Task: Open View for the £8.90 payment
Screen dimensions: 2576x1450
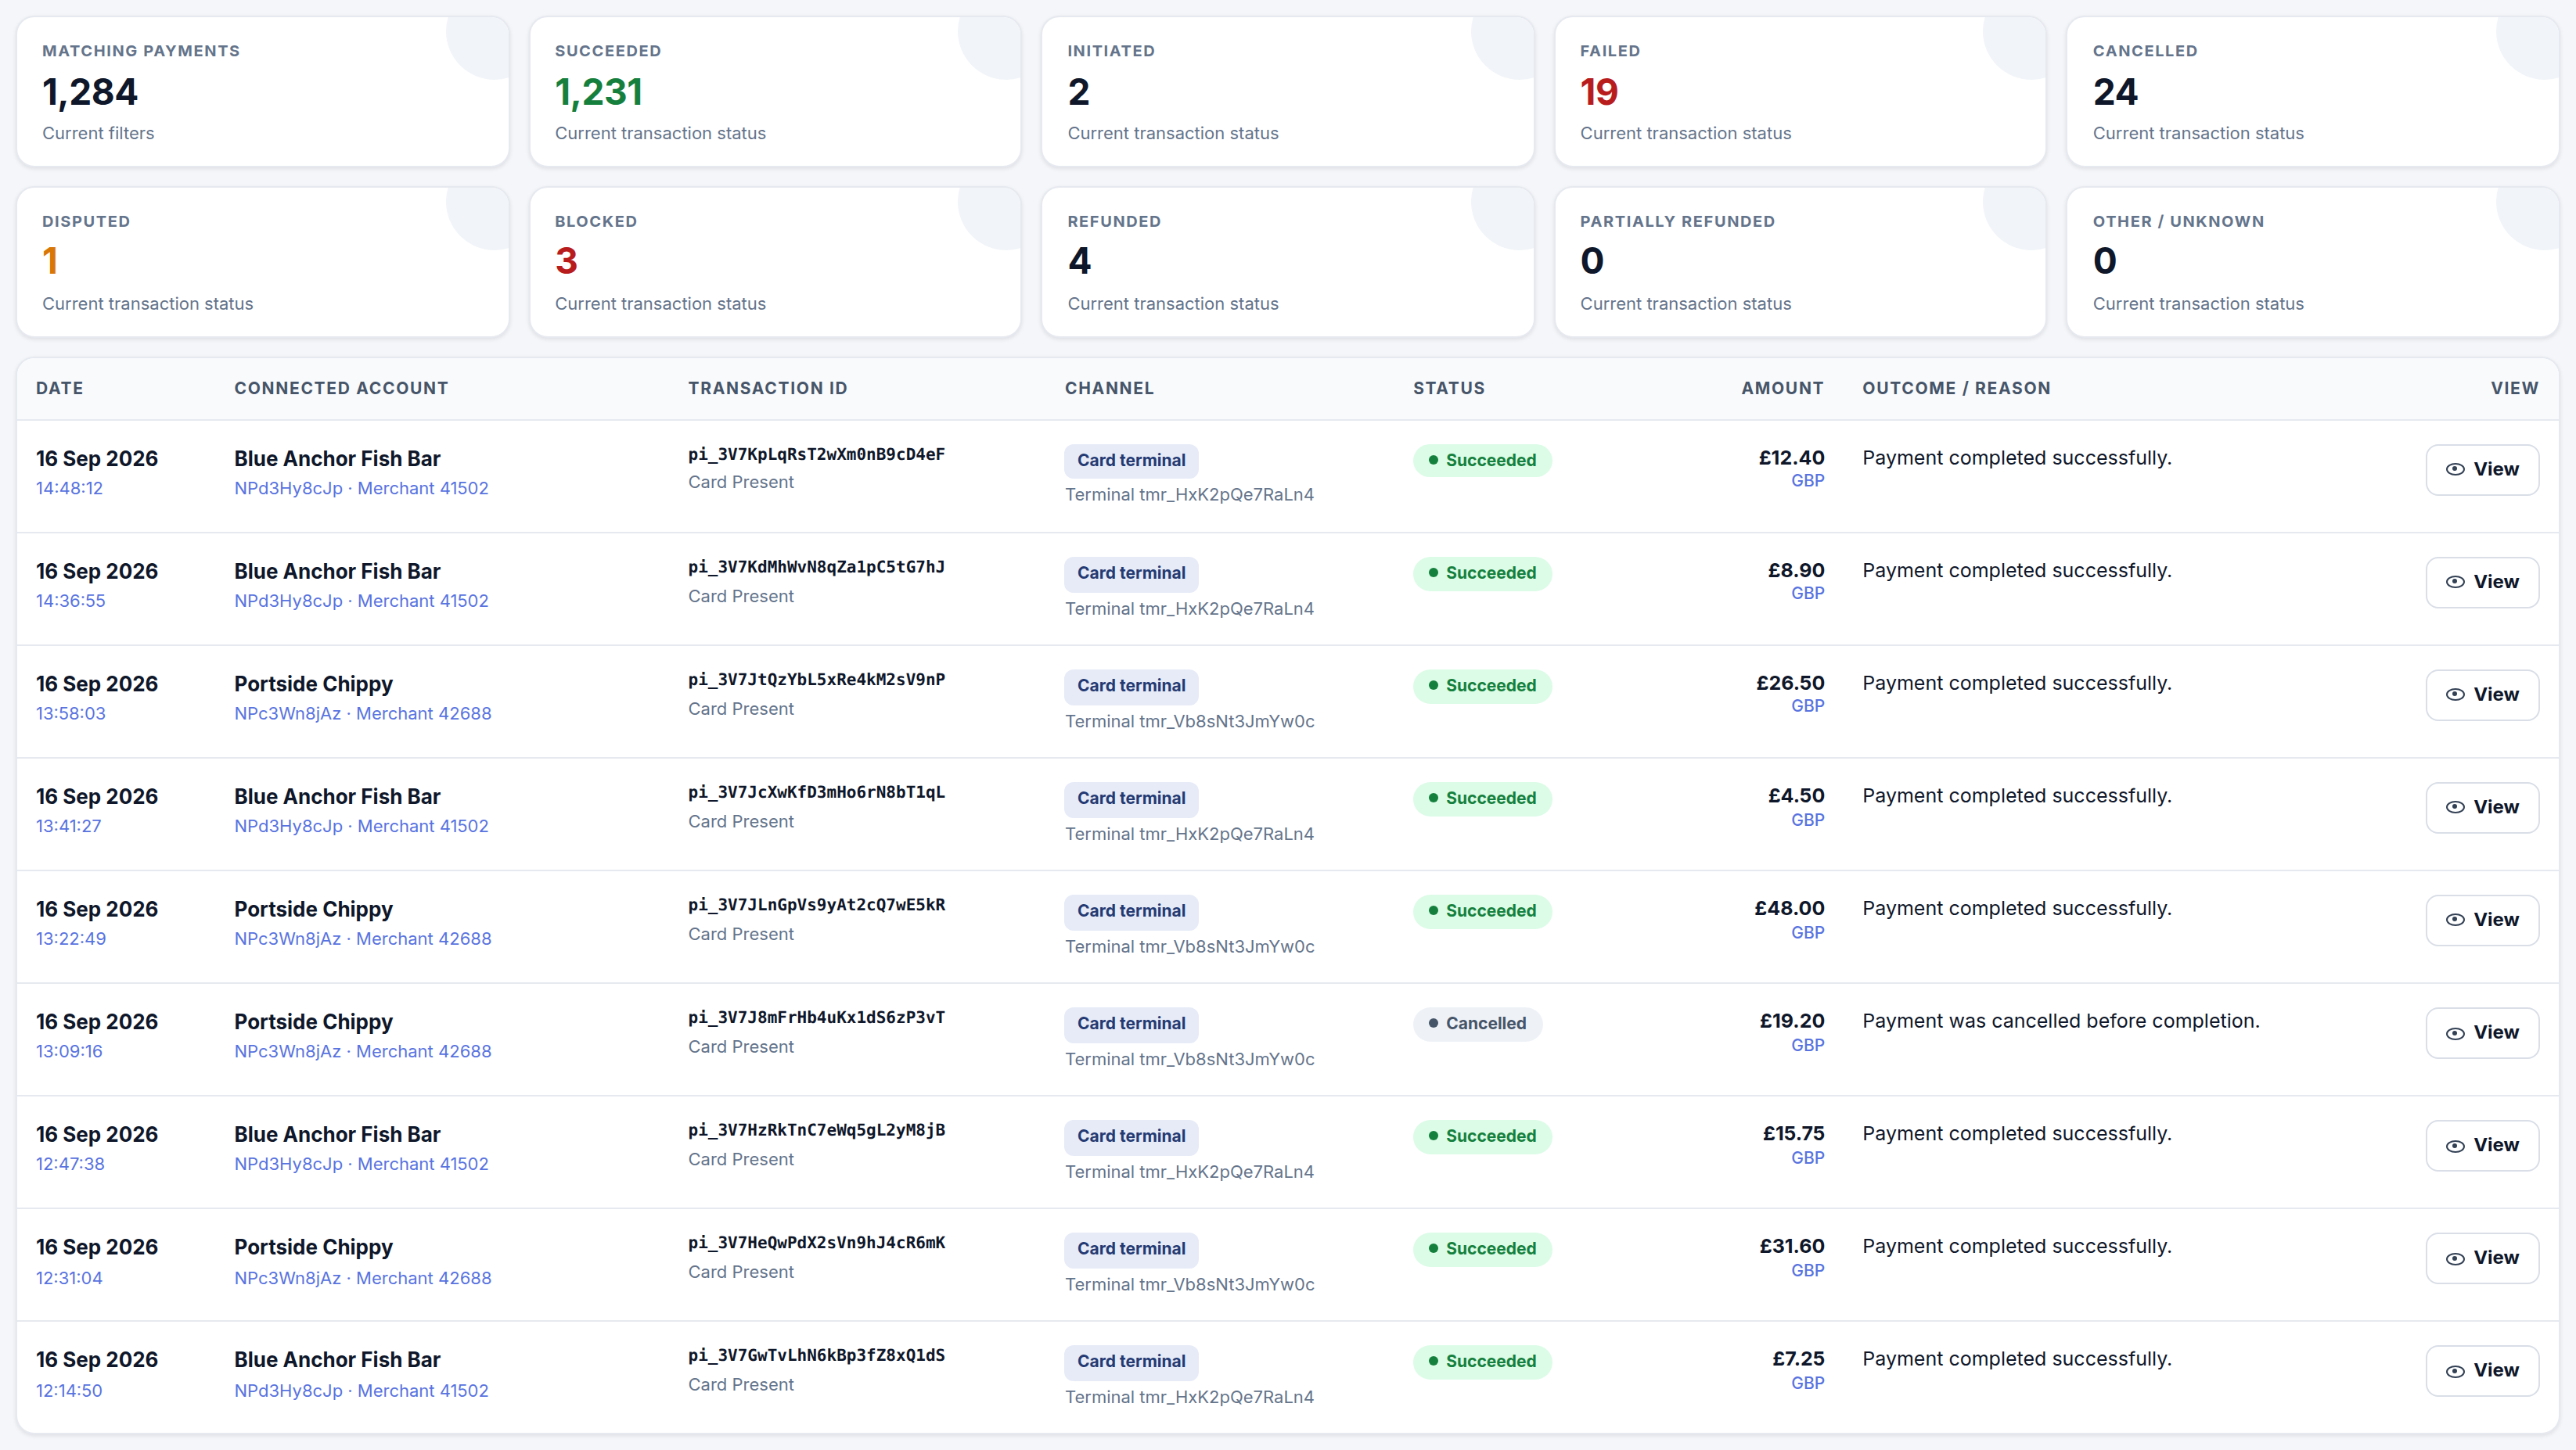Action: tap(2482, 583)
